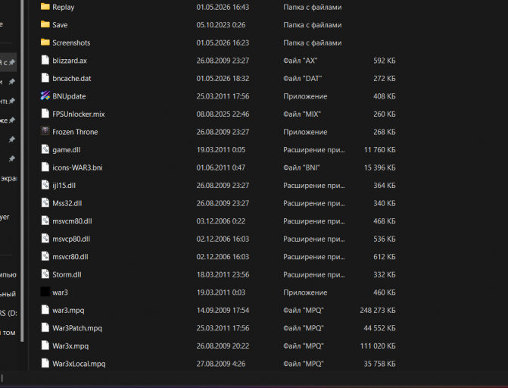Image resolution: width=508 pixels, height=388 pixels.
Task: Select the file name bncache.dat
Action: 72,79
